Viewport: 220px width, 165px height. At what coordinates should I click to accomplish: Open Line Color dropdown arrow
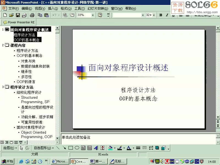(x=124, y=148)
